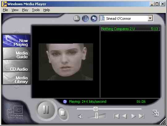This screenshot has height=126, width=167.
Task: Pause the playing video
Action: (x=46, y=110)
